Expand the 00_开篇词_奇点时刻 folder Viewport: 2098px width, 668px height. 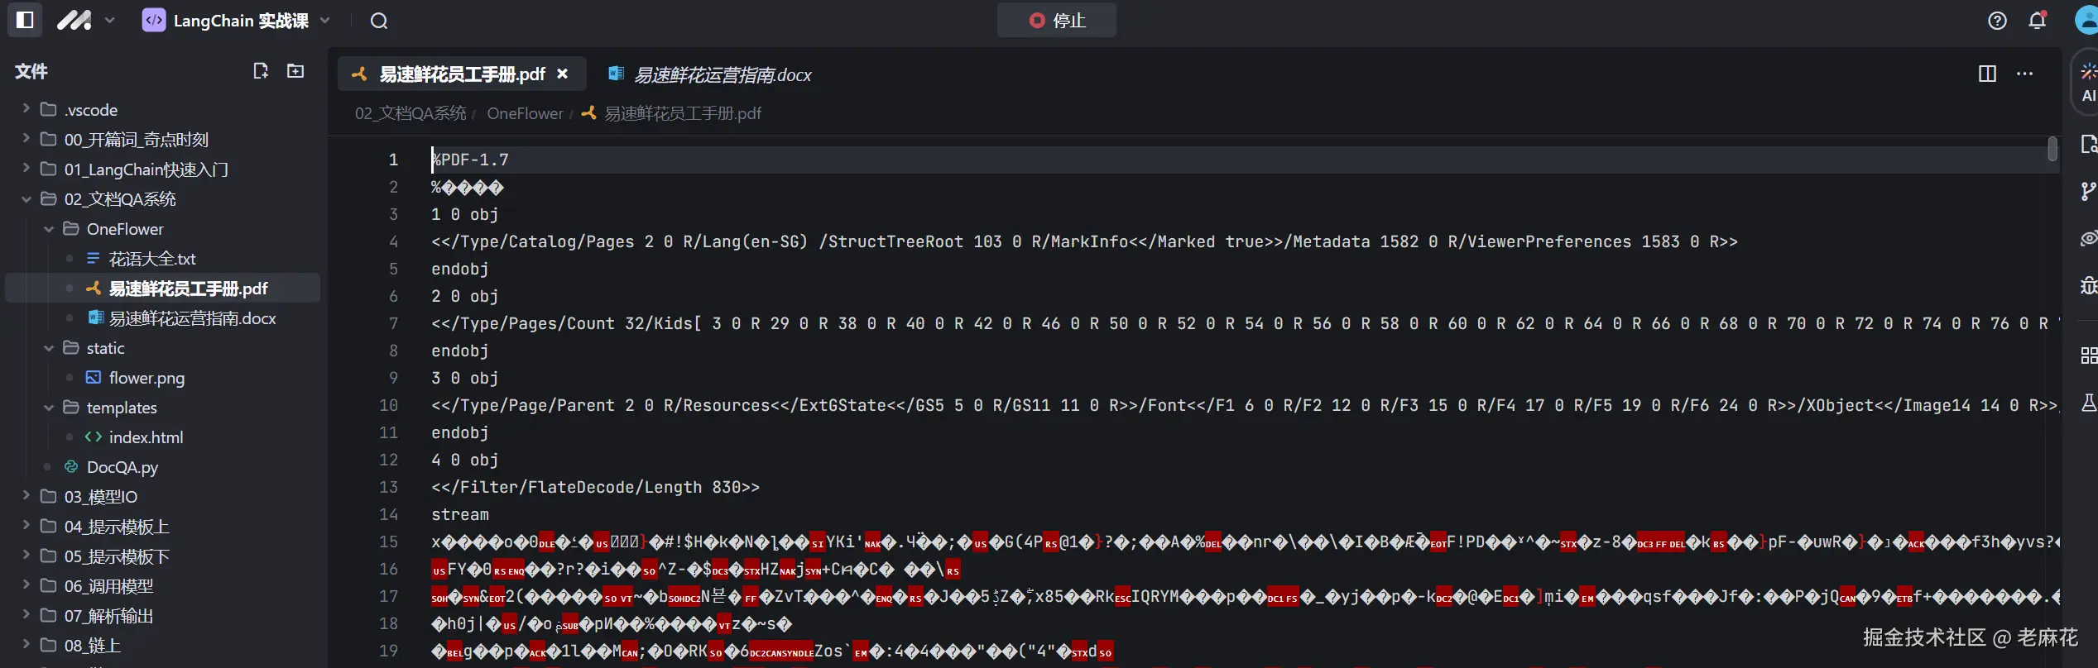26,139
